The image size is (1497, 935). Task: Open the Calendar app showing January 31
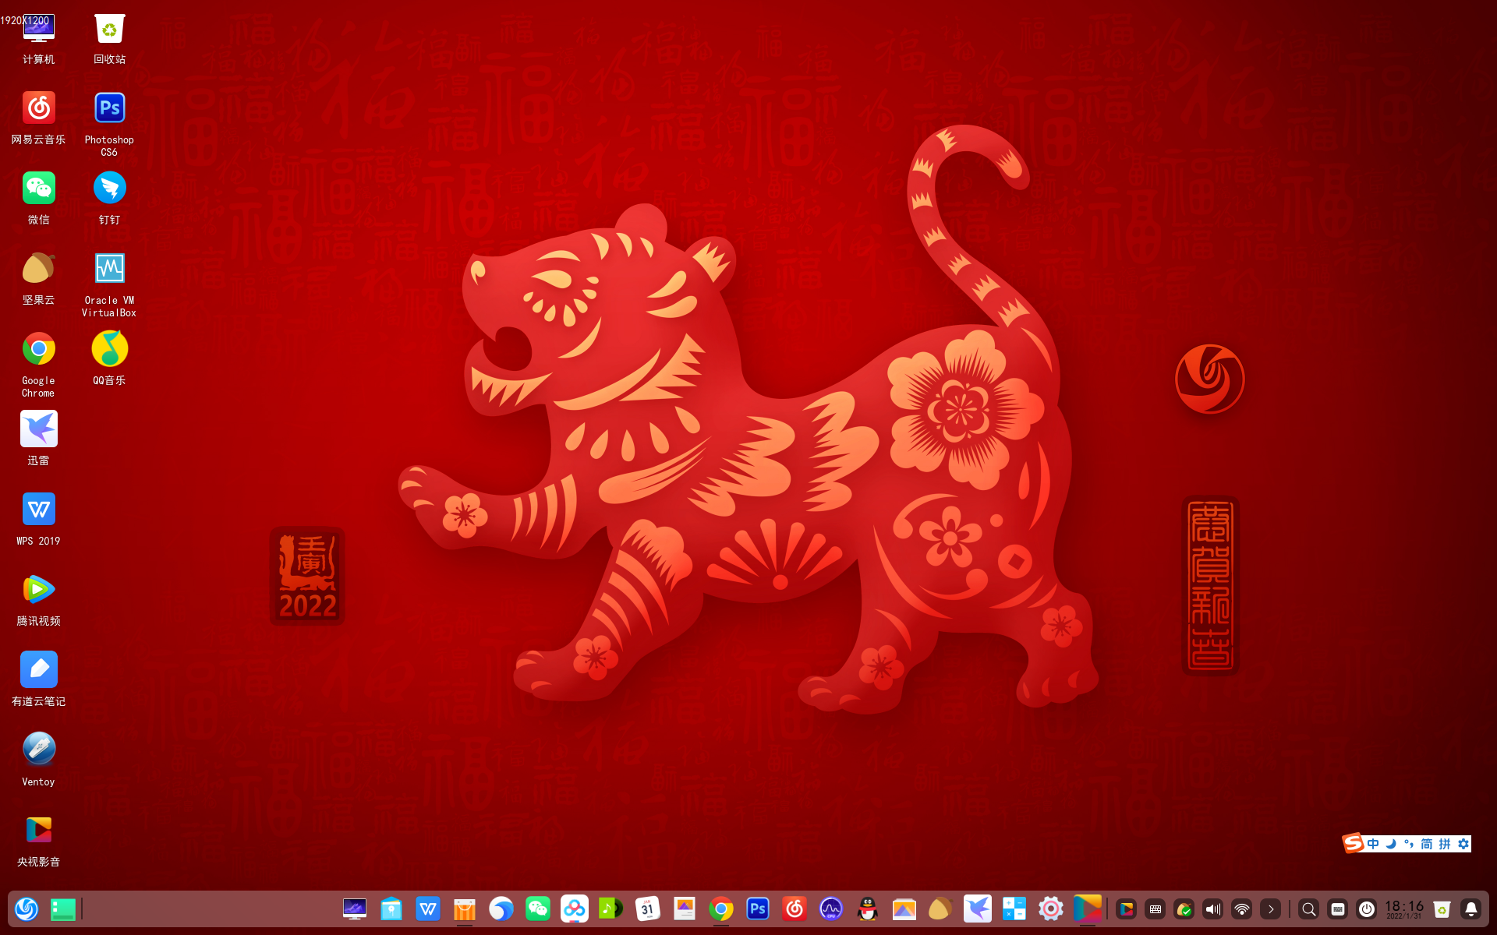pos(647,909)
